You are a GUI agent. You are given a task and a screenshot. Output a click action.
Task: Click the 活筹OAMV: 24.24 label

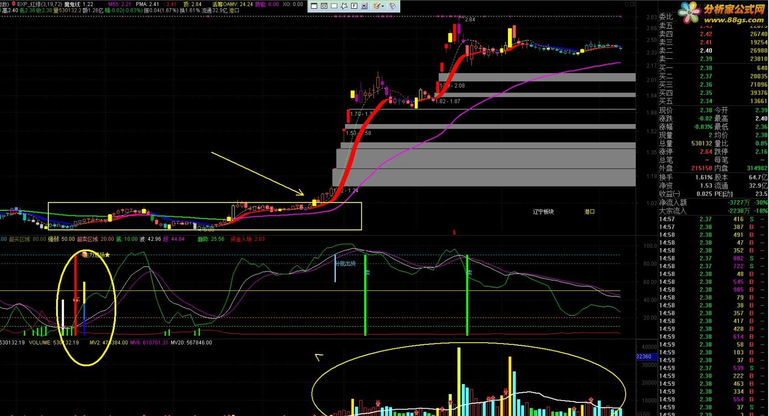[232, 4]
